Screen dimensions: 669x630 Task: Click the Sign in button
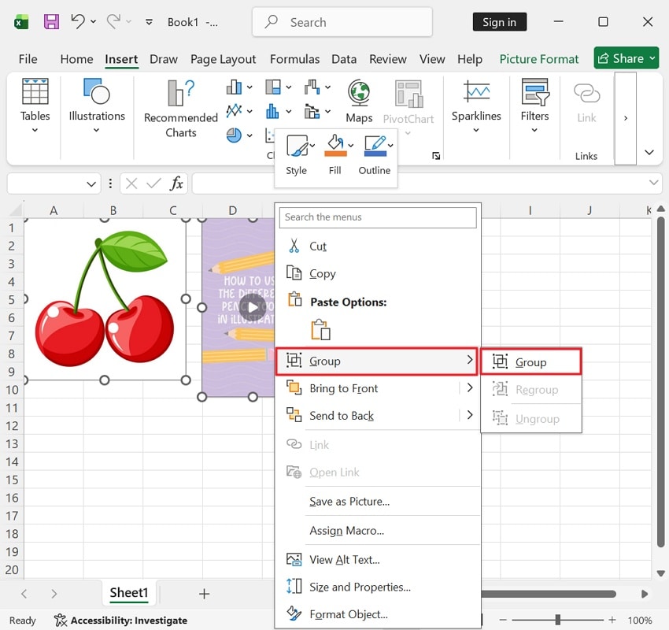click(x=500, y=22)
